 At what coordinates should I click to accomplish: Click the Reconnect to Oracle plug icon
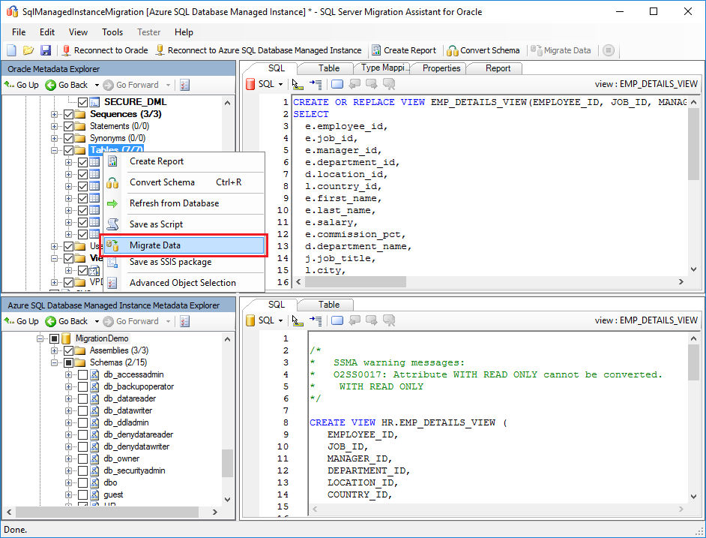click(x=66, y=50)
